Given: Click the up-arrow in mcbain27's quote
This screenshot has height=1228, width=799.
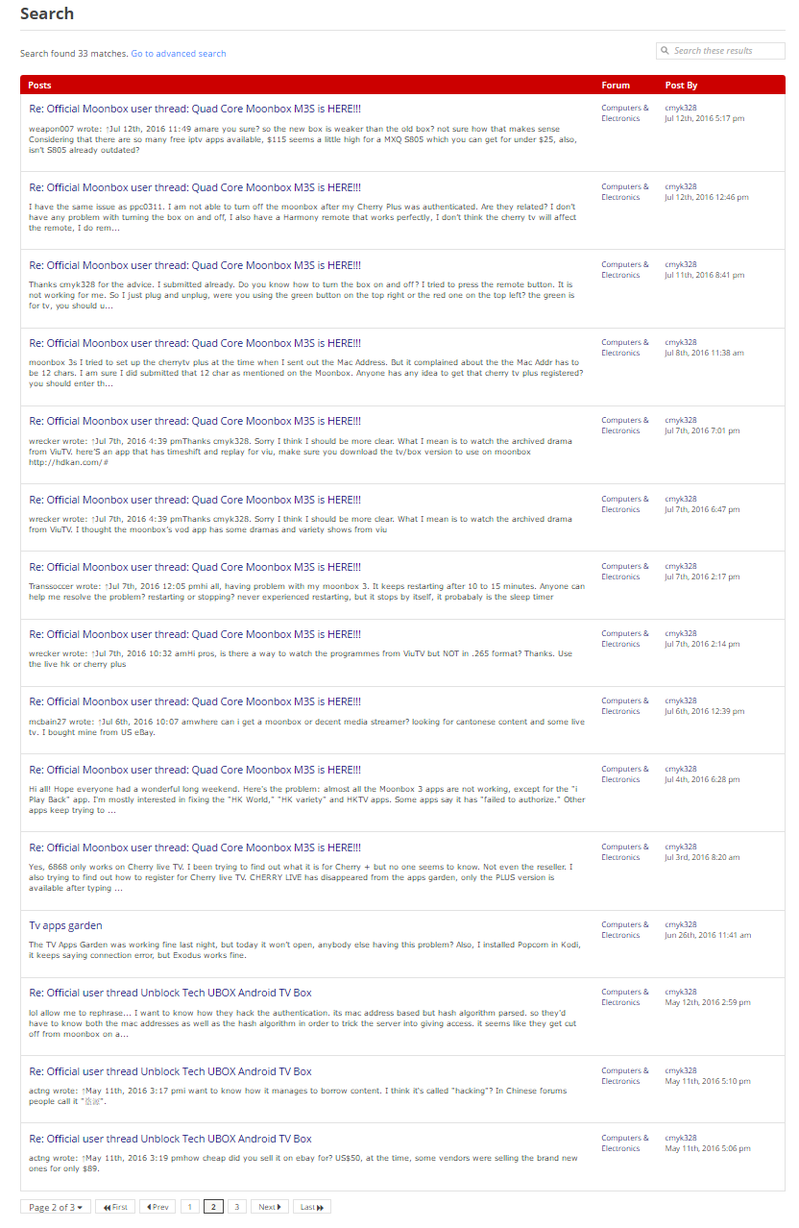Looking at the screenshot, I should pyautogui.click(x=101, y=722).
